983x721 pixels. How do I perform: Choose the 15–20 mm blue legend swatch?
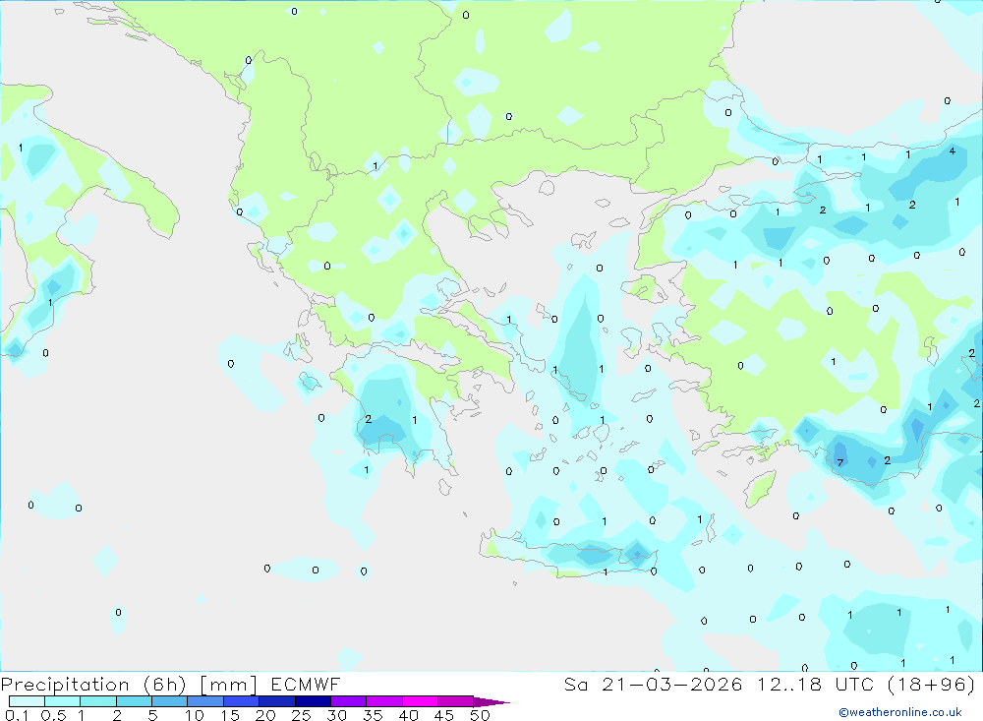242,701
